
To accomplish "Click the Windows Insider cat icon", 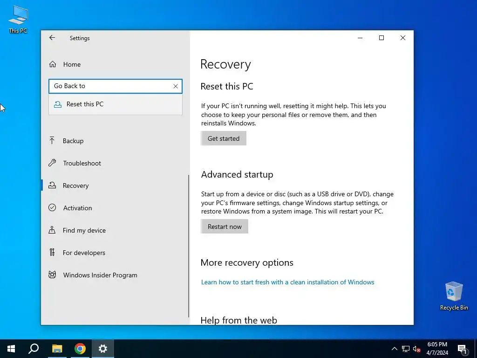I will click(52, 275).
